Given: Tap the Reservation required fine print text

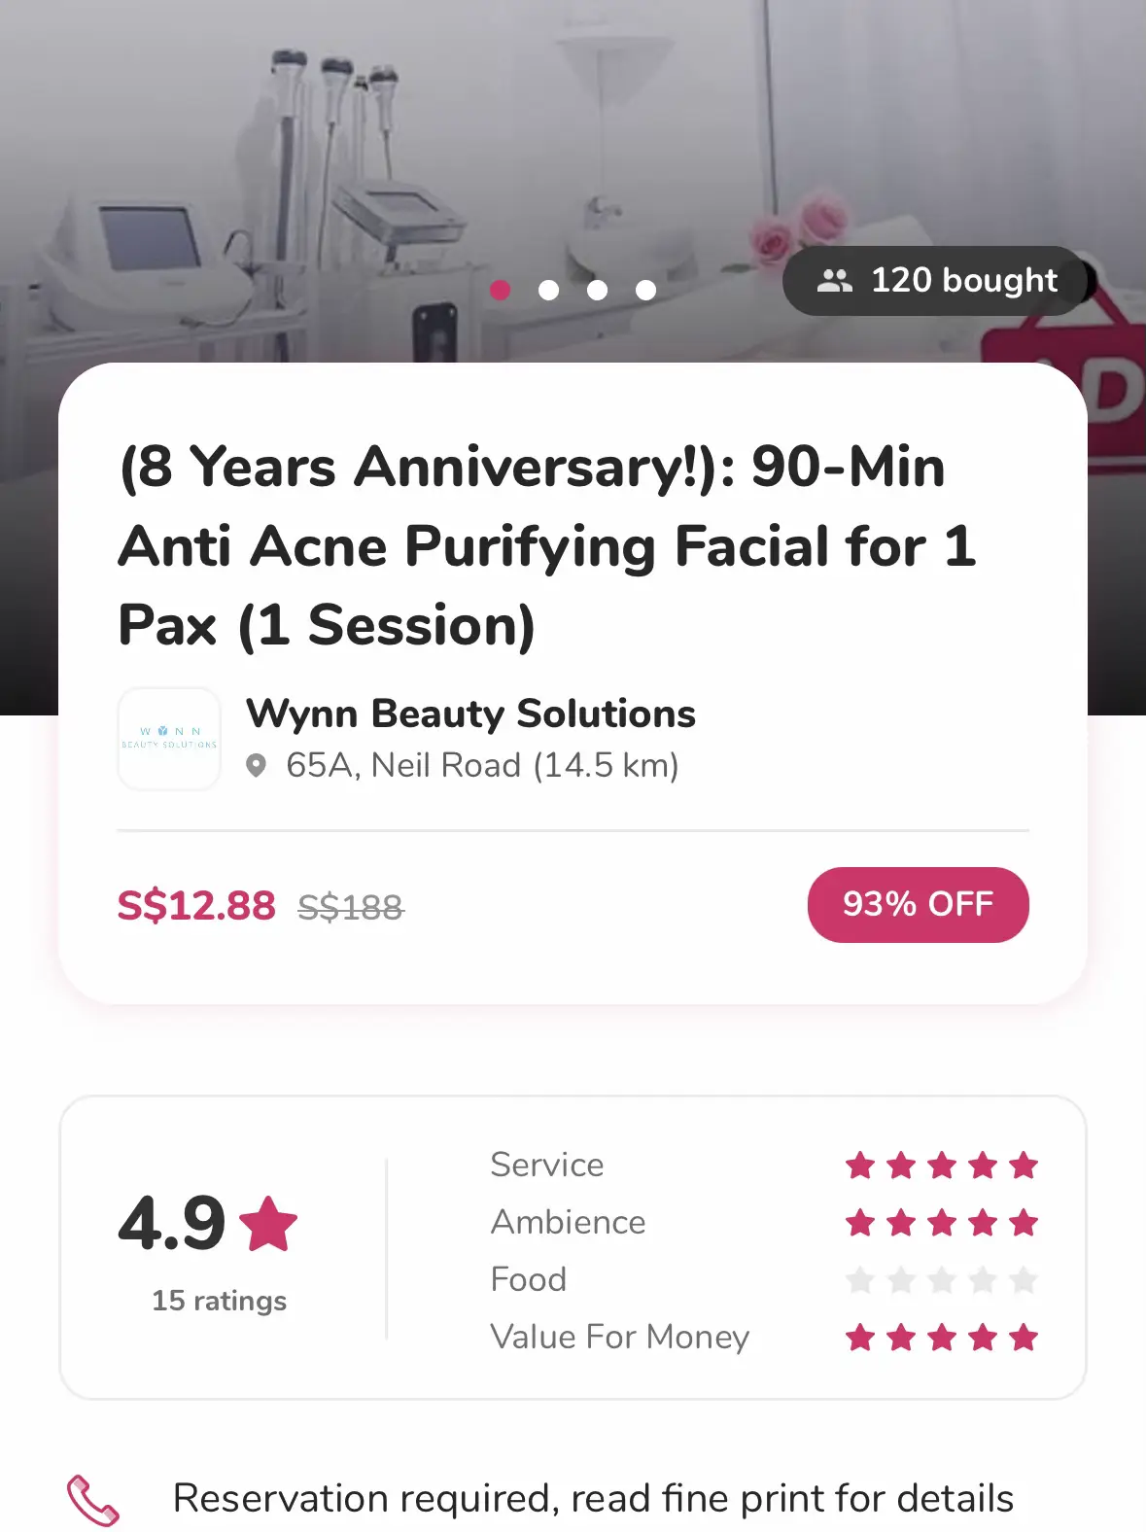Looking at the screenshot, I should (x=593, y=1499).
